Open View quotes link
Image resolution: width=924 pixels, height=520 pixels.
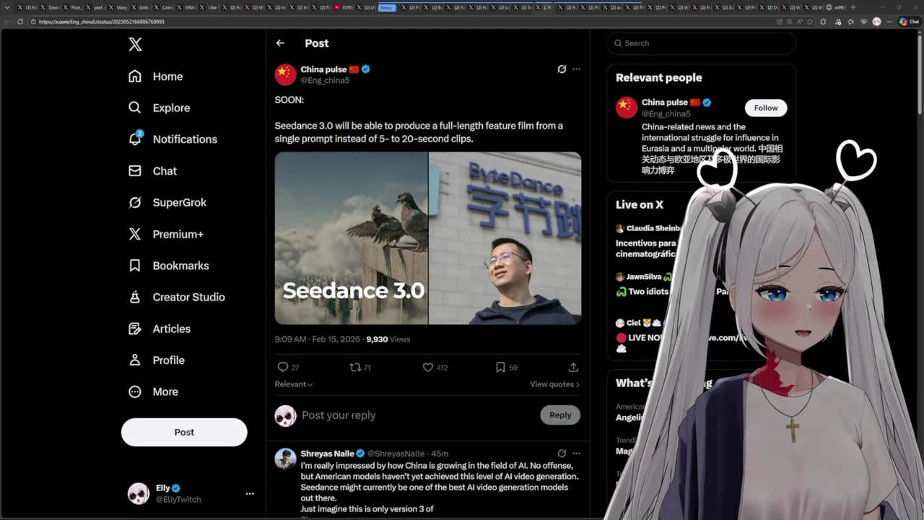[x=554, y=384]
